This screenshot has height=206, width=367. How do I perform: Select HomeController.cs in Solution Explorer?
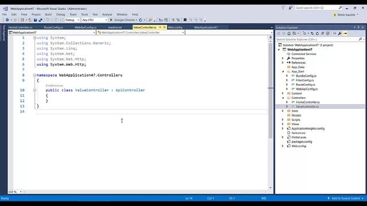[307, 102]
